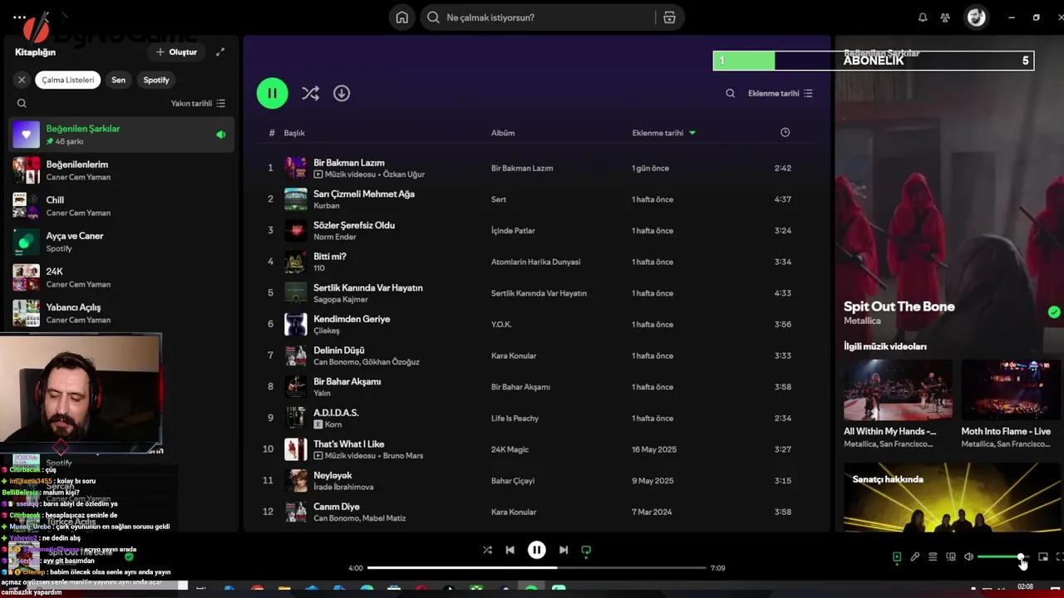Pause playback in the bottom player bar
This screenshot has height=598, width=1064.
(537, 550)
